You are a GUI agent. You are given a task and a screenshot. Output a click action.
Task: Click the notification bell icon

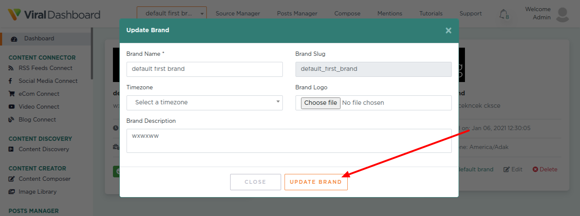(x=503, y=14)
